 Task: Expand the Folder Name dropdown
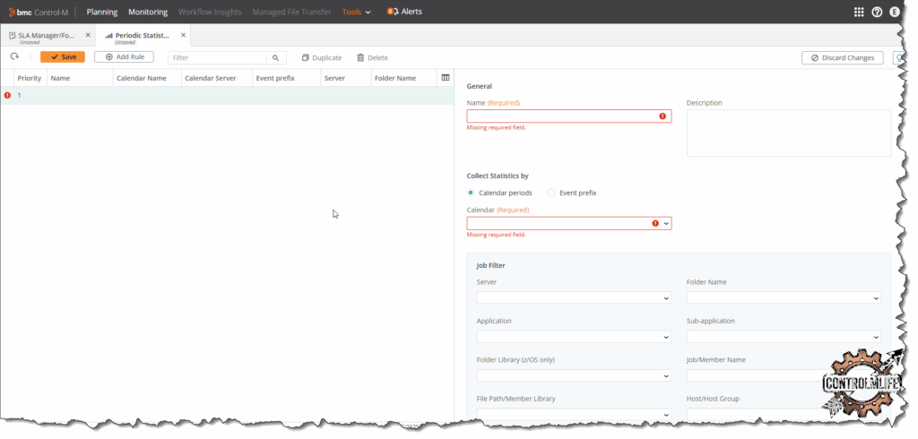point(875,297)
